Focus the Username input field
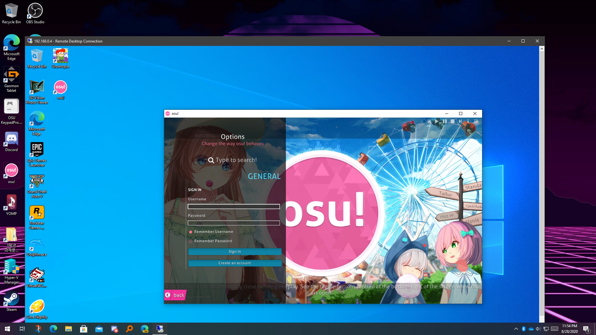 click(234, 207)
